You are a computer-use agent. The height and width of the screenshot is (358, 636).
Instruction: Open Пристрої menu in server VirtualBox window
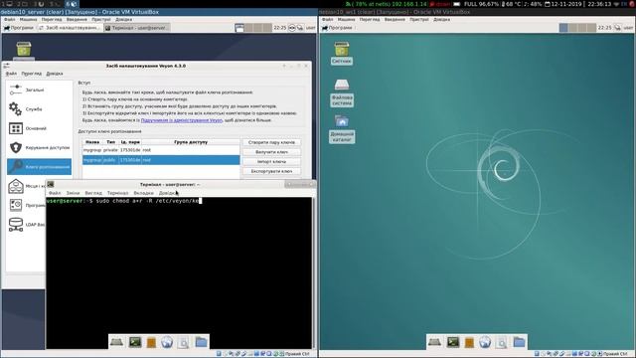[x=101, y=19]
